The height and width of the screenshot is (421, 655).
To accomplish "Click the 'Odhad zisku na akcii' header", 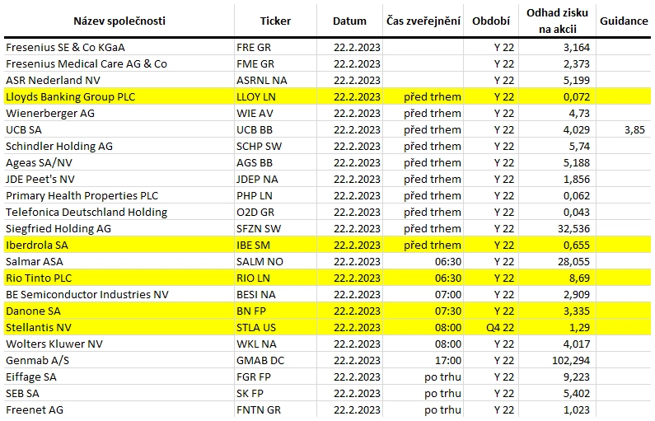I will tap(557, 21).
